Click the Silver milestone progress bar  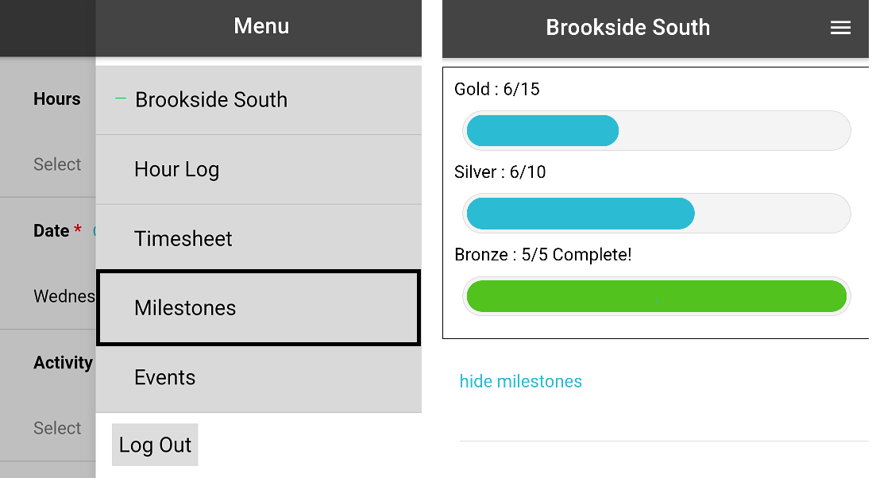[x=656, y=214]
